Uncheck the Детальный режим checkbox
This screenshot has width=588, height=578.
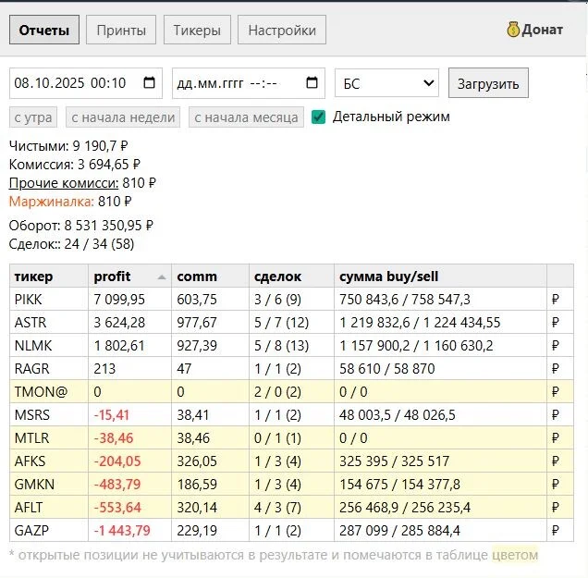pyautogui.click(x=318, y=117)
